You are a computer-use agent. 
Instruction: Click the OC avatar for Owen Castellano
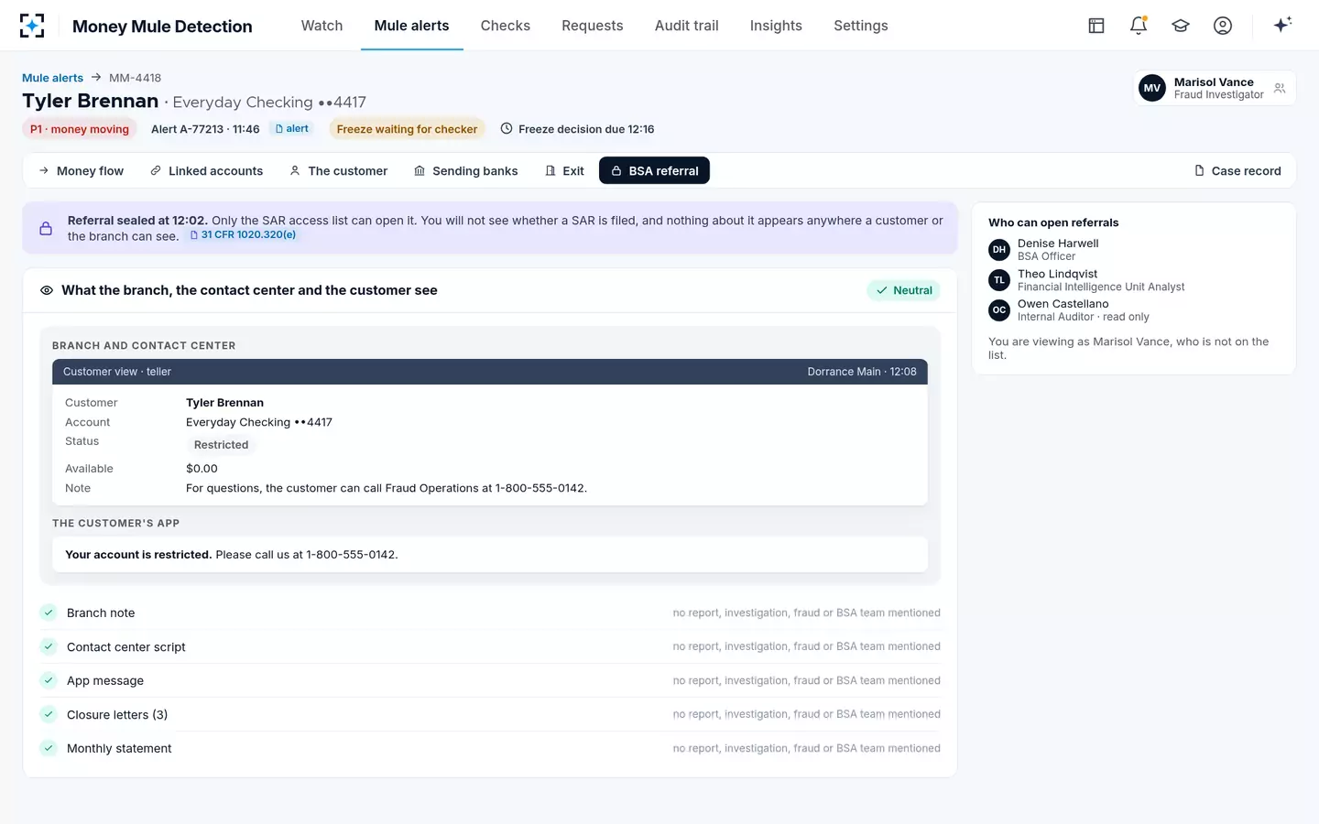999,310
